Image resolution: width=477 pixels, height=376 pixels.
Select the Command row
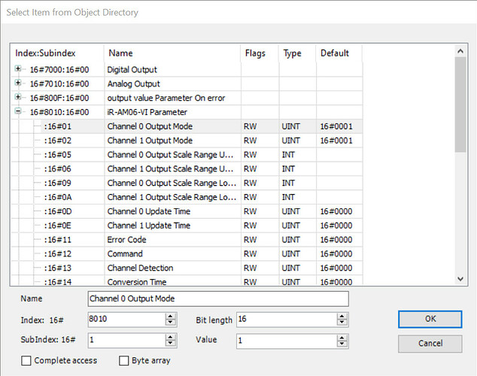coord(187,254)
